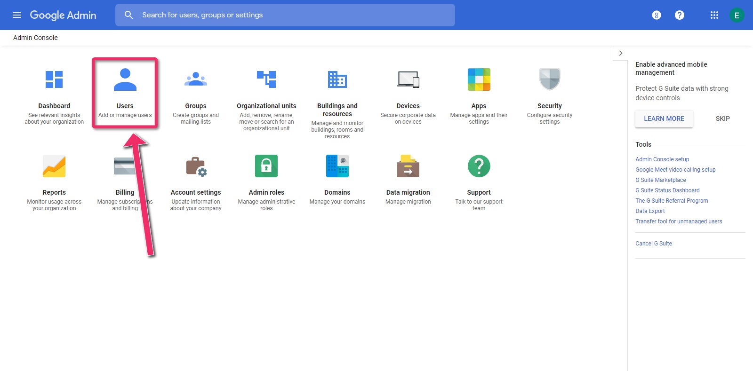This screenshot has height=371, width=753.
Task: Click 'See relevant insights about your organization'
Action: 54,118
